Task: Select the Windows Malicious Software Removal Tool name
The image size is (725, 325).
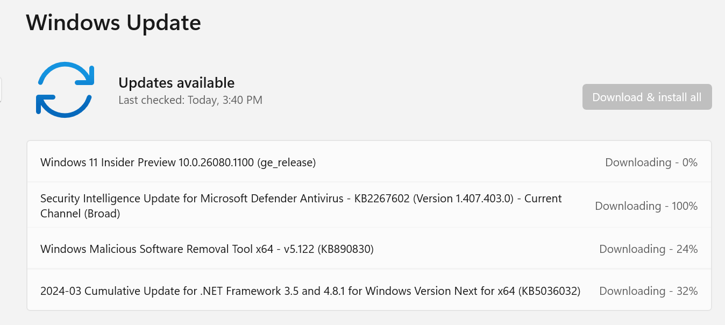Action: click(x=177, y=249)
